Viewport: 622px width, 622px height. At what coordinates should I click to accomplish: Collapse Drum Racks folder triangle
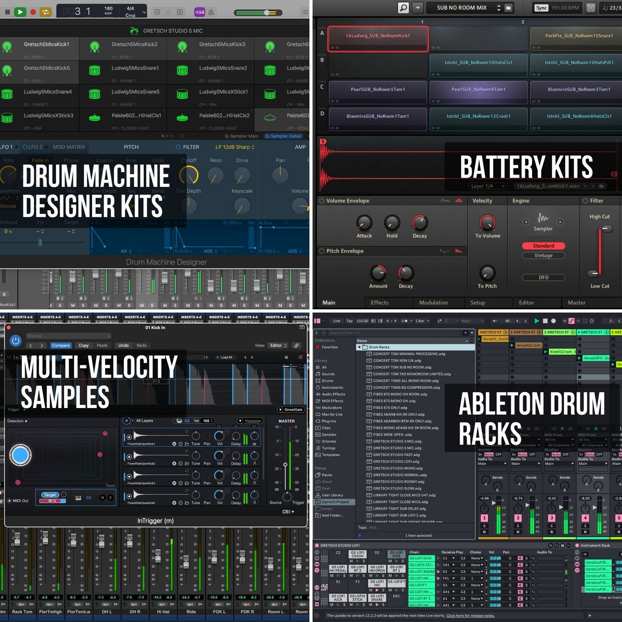359,347
